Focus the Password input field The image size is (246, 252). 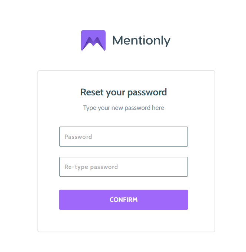(x=123, y=137)
